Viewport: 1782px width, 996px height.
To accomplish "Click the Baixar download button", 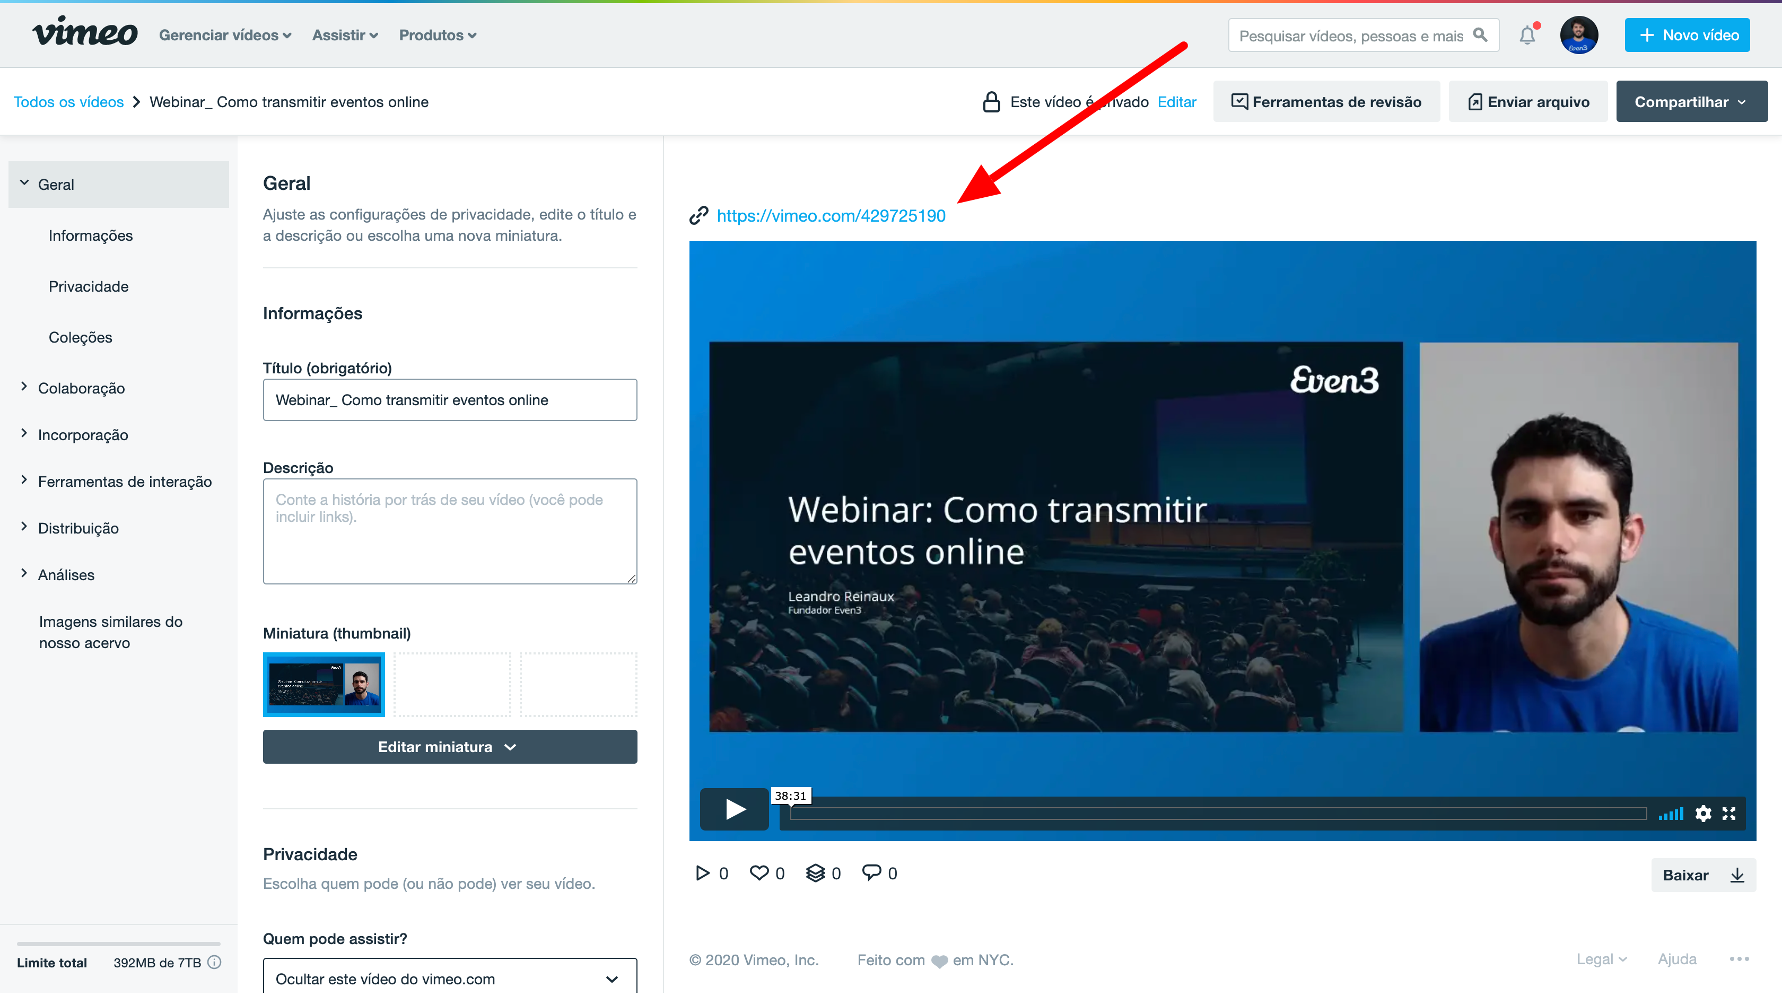I will pyautogui.click(x=1703, y=875).
